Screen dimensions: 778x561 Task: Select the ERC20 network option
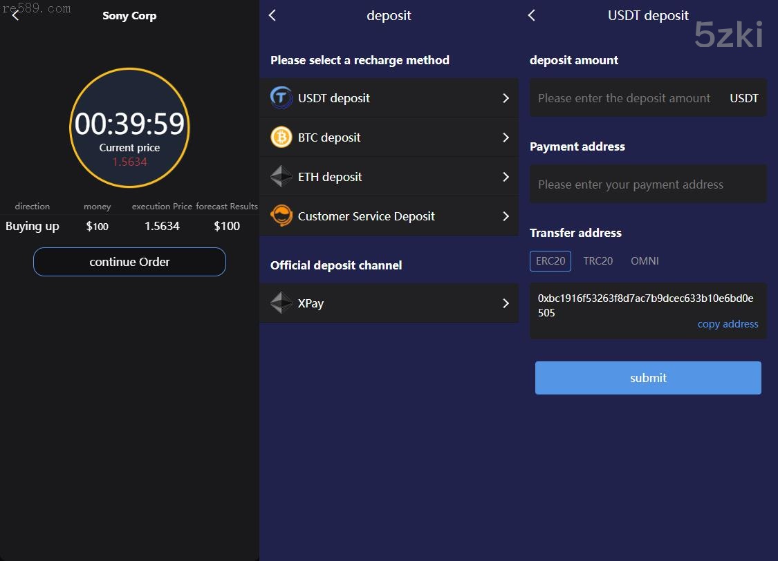click(550, 261)
